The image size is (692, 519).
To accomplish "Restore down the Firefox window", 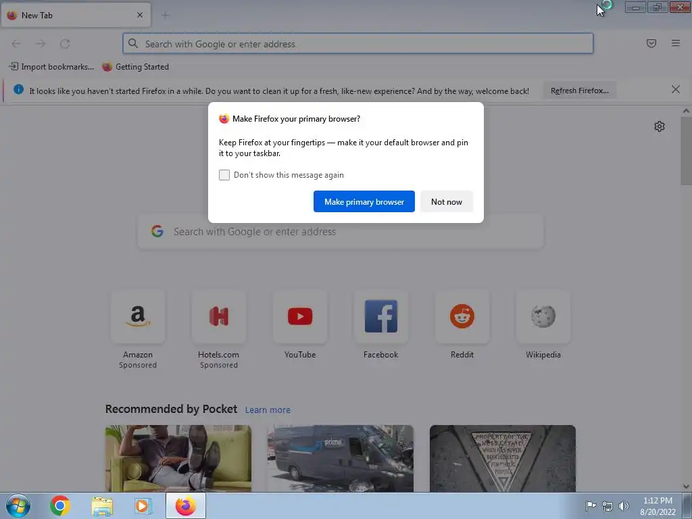I will (x=658, y=7).
